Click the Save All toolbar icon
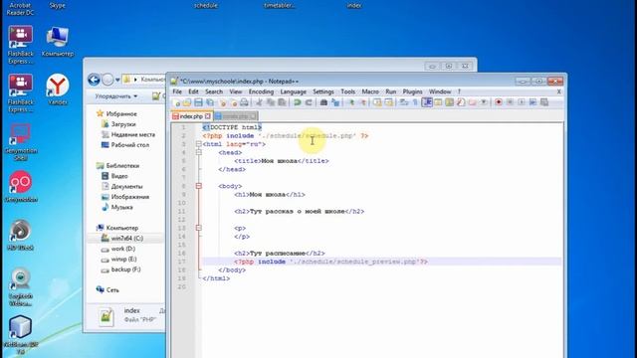Image resolution: width=637 pixels, height=358 pixels. point(210,102)
